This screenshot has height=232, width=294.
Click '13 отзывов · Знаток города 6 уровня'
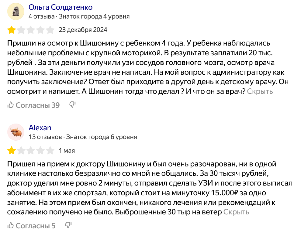(x=83, y=137)
